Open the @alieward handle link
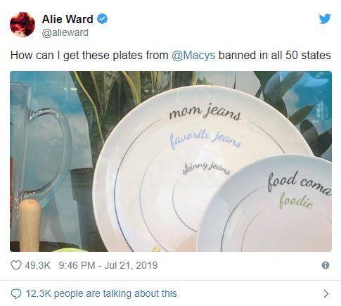The image size is (341, 306). click(x=65, y=33)
